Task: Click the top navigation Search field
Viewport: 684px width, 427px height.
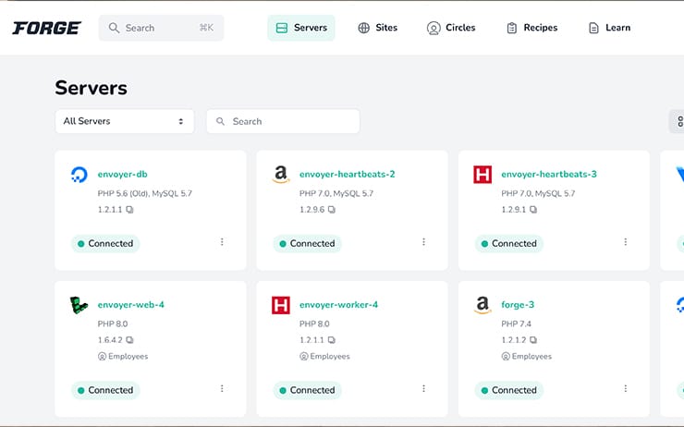Action: pyautogui.click(x=161, y=28)
